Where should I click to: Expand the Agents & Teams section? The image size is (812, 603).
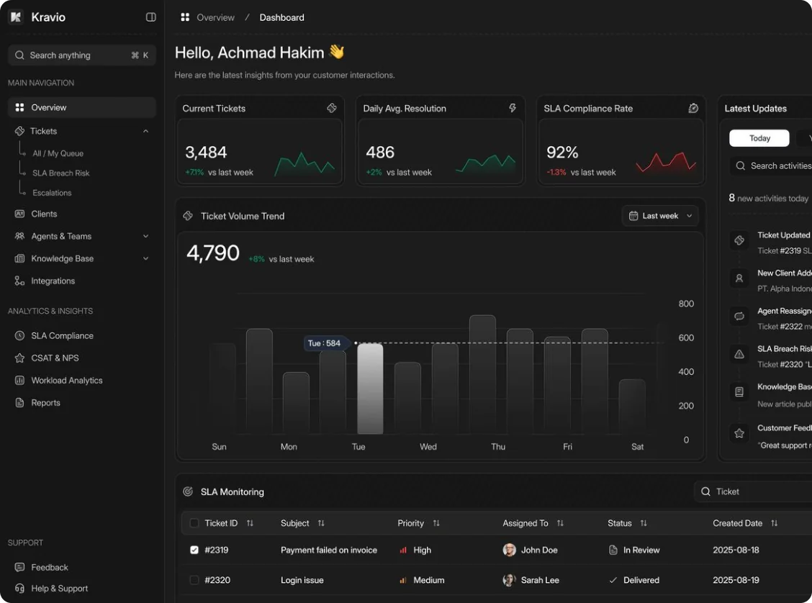point(145,236)
